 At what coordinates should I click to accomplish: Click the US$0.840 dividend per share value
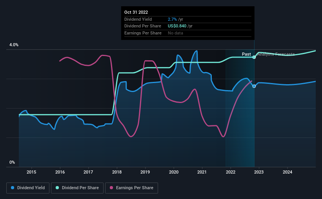pos(177,26)
